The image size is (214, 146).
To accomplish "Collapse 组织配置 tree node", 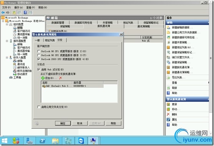I will (x=7, y=25).
